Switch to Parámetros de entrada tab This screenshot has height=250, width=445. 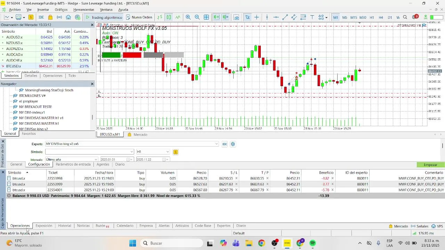click(x=73, y=164)
